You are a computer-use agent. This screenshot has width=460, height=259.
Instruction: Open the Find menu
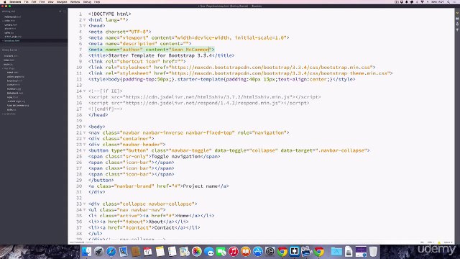(42, 2)
